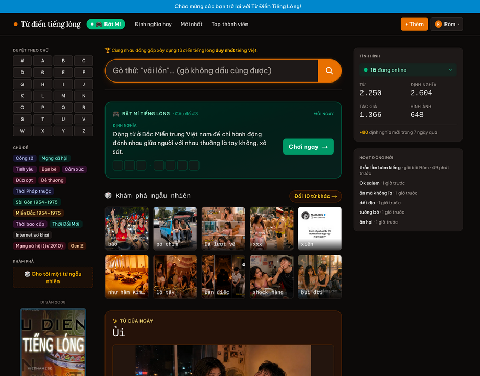Select the Thời Pháp thuộc tag
This screenshot has width=480, height=376.
33,191
